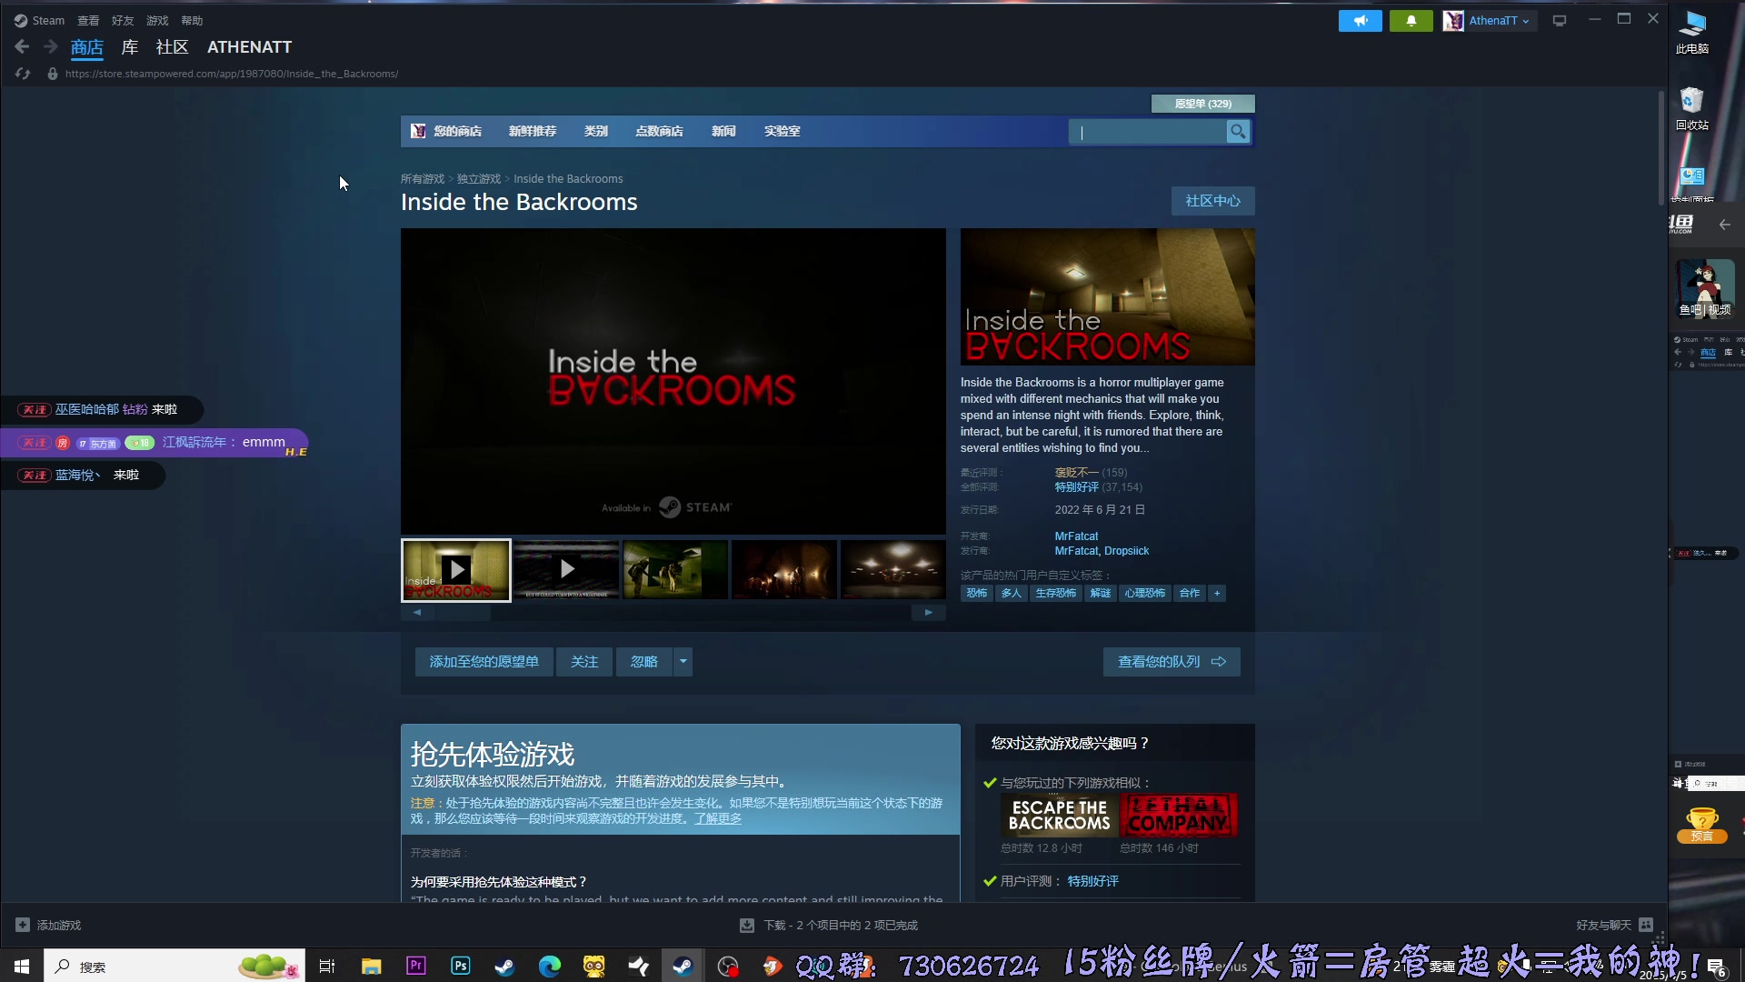This screenshot has width=1745, height=982.
Task: Open the 查看 menu
Action: 88,20
